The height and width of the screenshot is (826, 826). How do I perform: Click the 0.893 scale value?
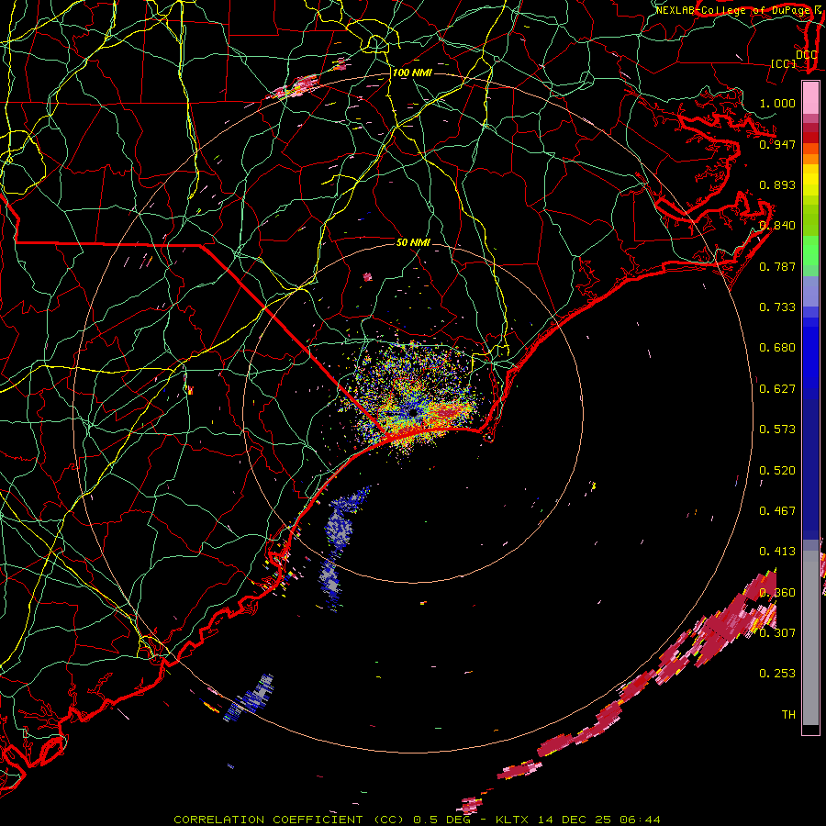pos(777,184)
